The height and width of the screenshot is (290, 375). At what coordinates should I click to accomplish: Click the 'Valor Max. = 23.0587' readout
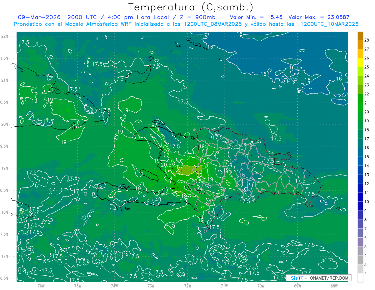coord(319,17)
